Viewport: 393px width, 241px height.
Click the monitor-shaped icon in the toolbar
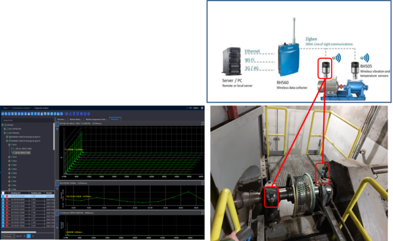[x=85, y=114]
